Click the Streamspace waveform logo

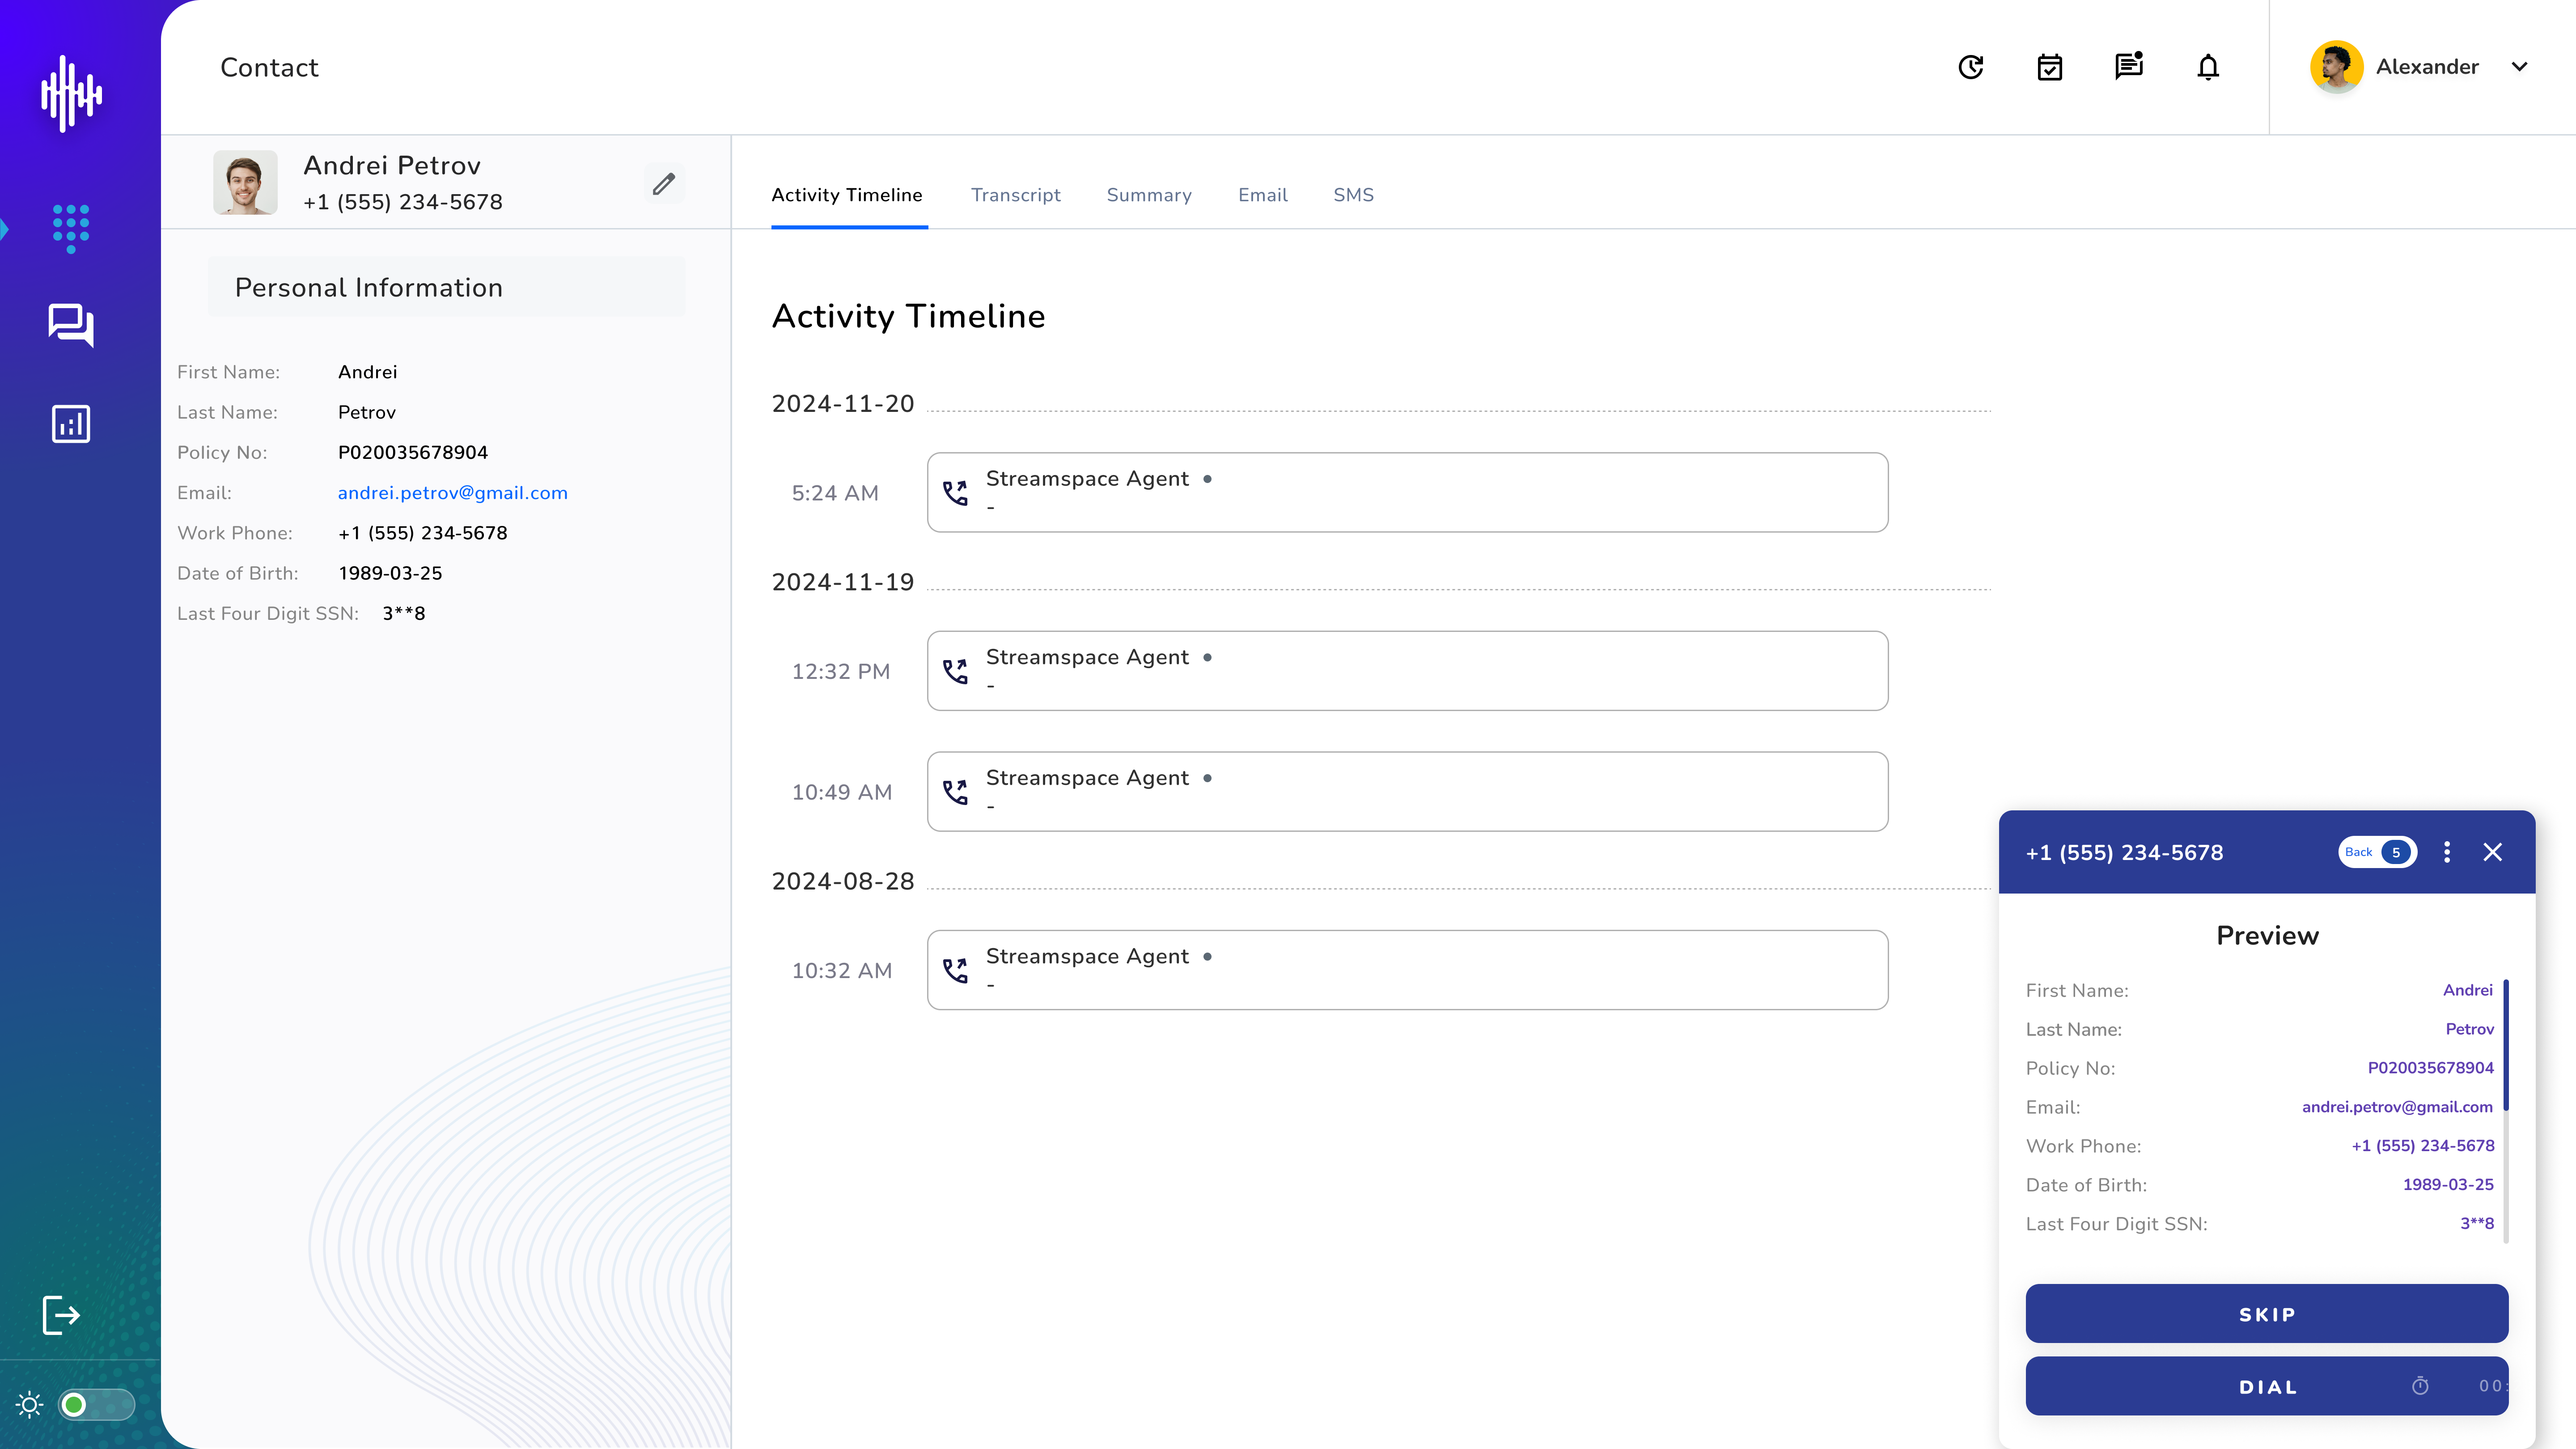71,93
